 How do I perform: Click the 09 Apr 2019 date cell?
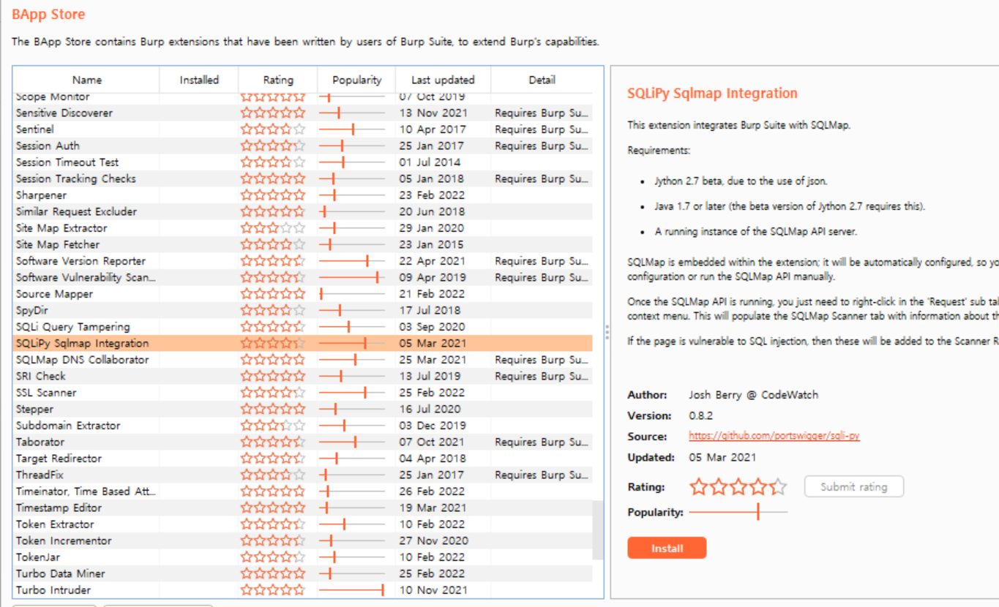point(433,277)
